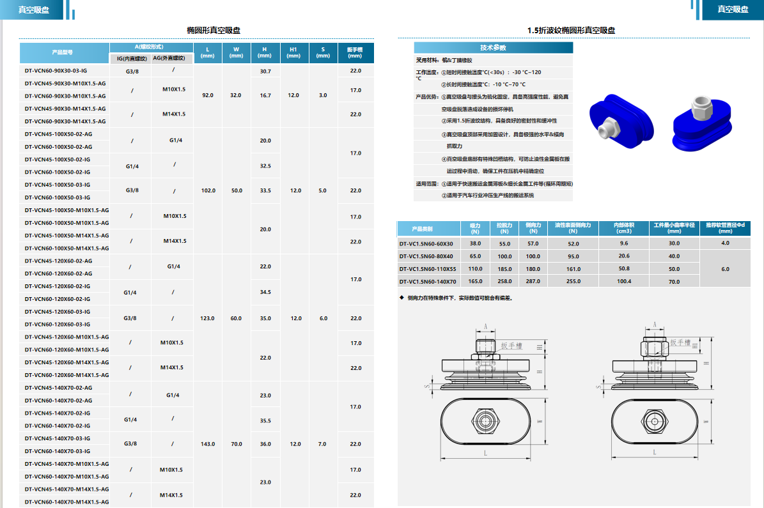Select row 'DT-VCN60-140X70-02-AG'
764x508 pixels.
coord(65,401)
